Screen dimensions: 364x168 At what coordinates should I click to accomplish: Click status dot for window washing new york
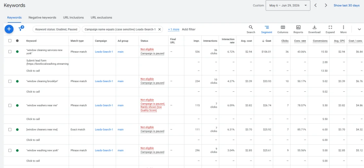(x=17, y=150)
